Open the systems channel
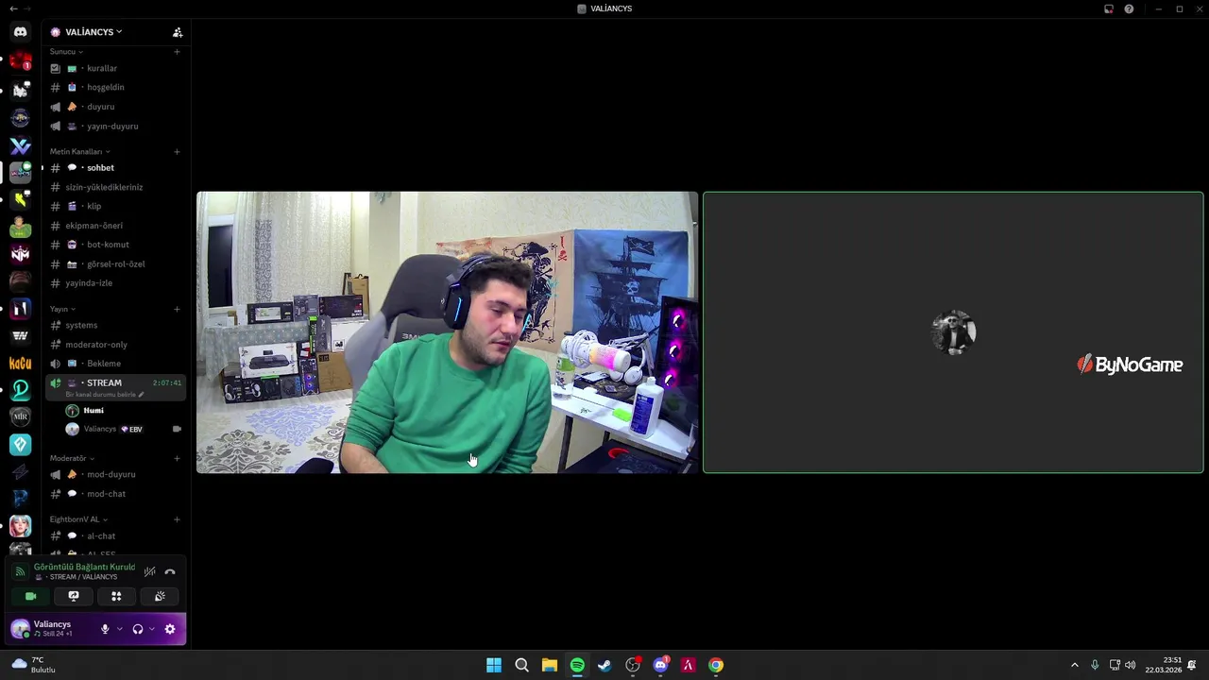The height and width of the screenshot is (680, 1209). 115,325
